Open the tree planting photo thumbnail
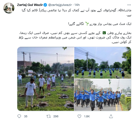 coord(46,79)
